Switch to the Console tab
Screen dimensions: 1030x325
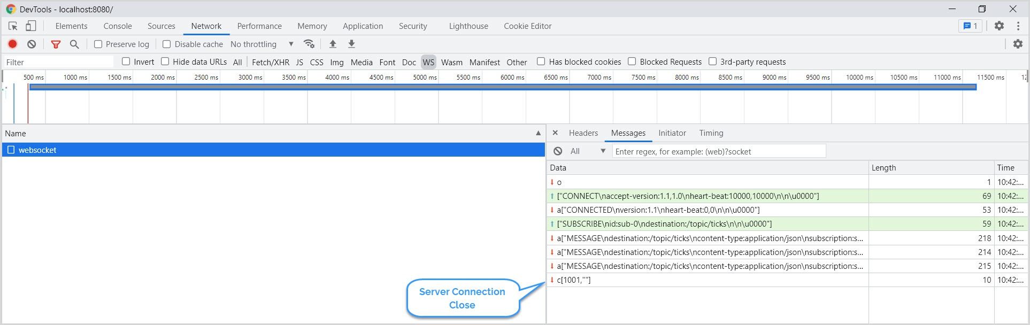[x=118, y=26]
